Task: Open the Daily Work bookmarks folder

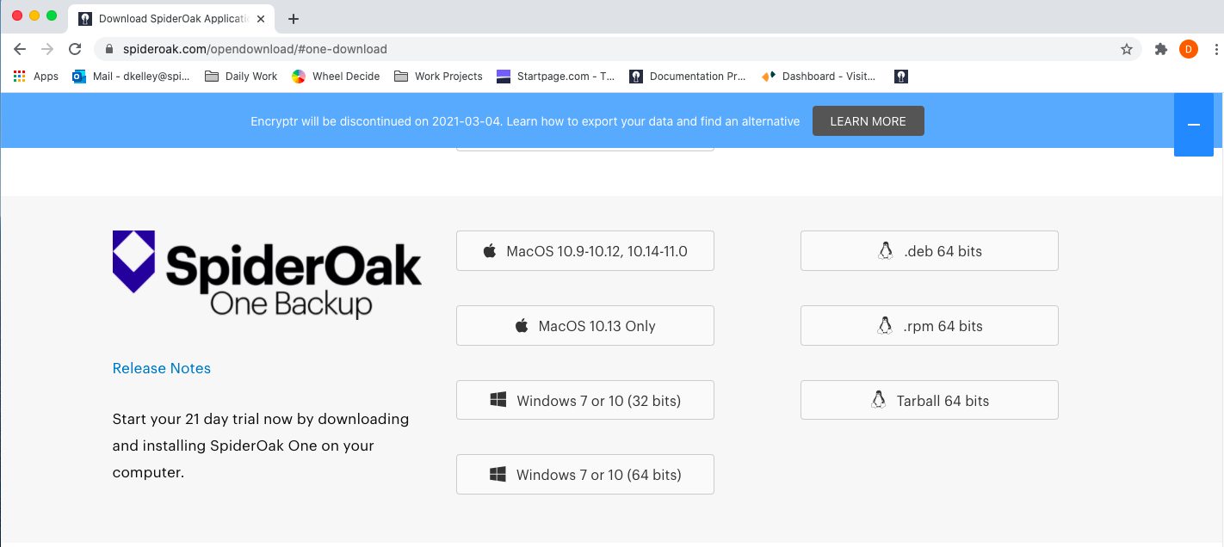Action: (241, 77)
